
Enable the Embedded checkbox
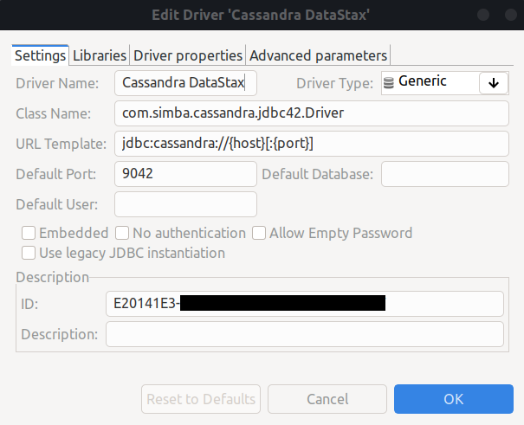click(29, 233)
